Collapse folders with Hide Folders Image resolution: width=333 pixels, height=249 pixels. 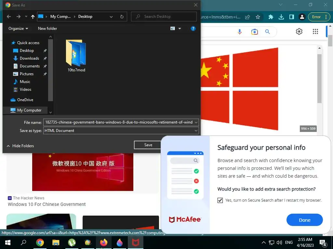click(x=20, y=146)
